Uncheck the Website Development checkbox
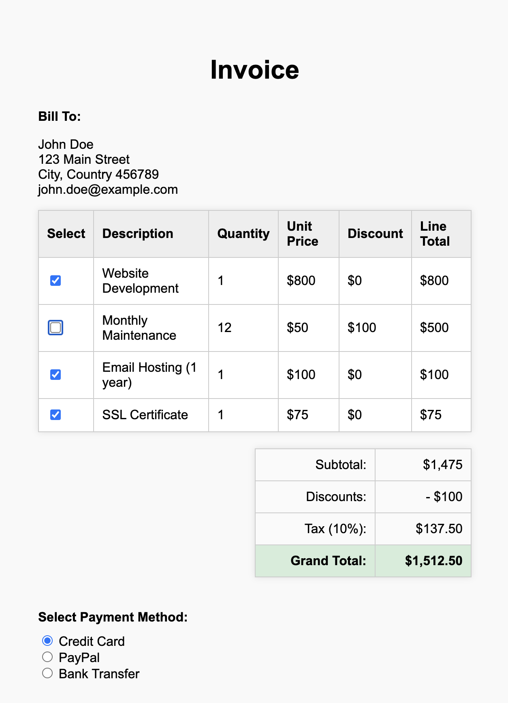Viewport: 508px width, 703px height. click(x=55, y=281)
